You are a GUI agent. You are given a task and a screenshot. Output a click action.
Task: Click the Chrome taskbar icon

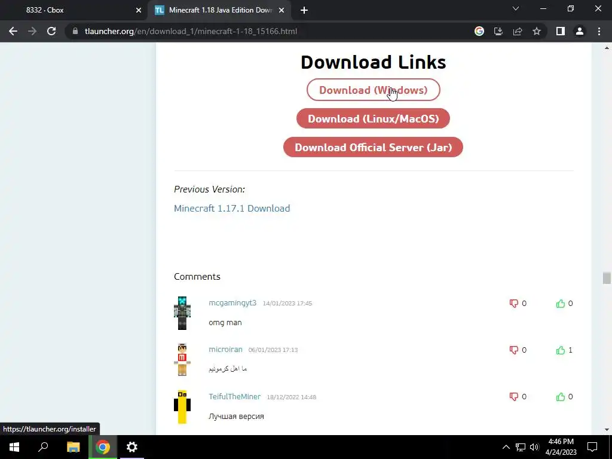103,447
